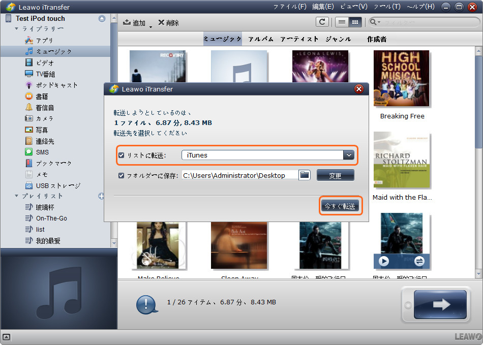
Task: Open the TV番組 monitor icon
Action: coord(28,74)
